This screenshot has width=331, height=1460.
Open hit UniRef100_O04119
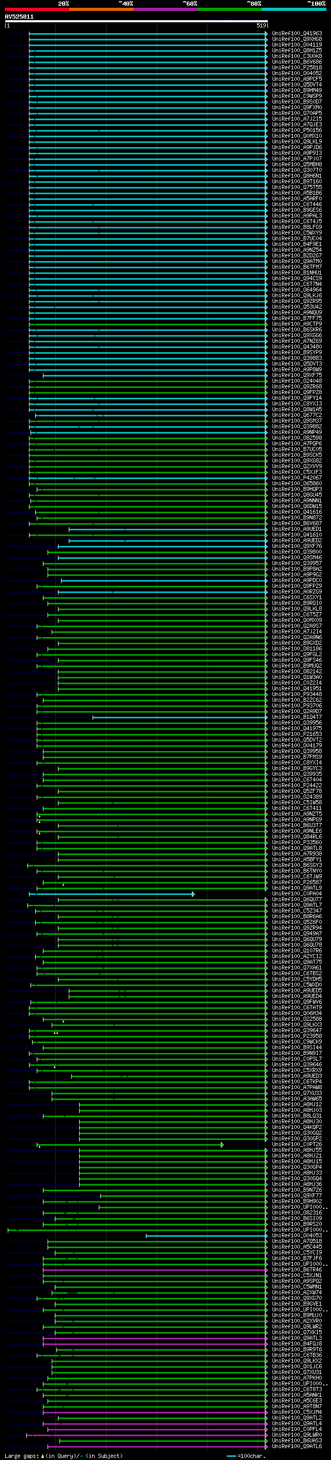(296, 45)
